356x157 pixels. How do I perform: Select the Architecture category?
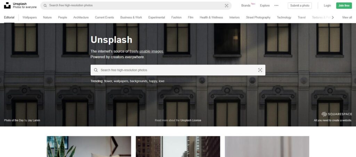point(81,17)
